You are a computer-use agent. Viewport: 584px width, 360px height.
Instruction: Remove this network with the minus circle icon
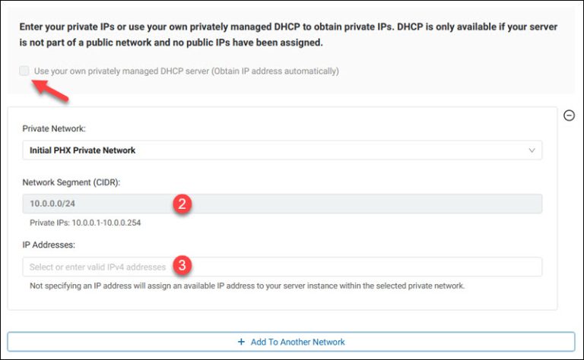569,115
